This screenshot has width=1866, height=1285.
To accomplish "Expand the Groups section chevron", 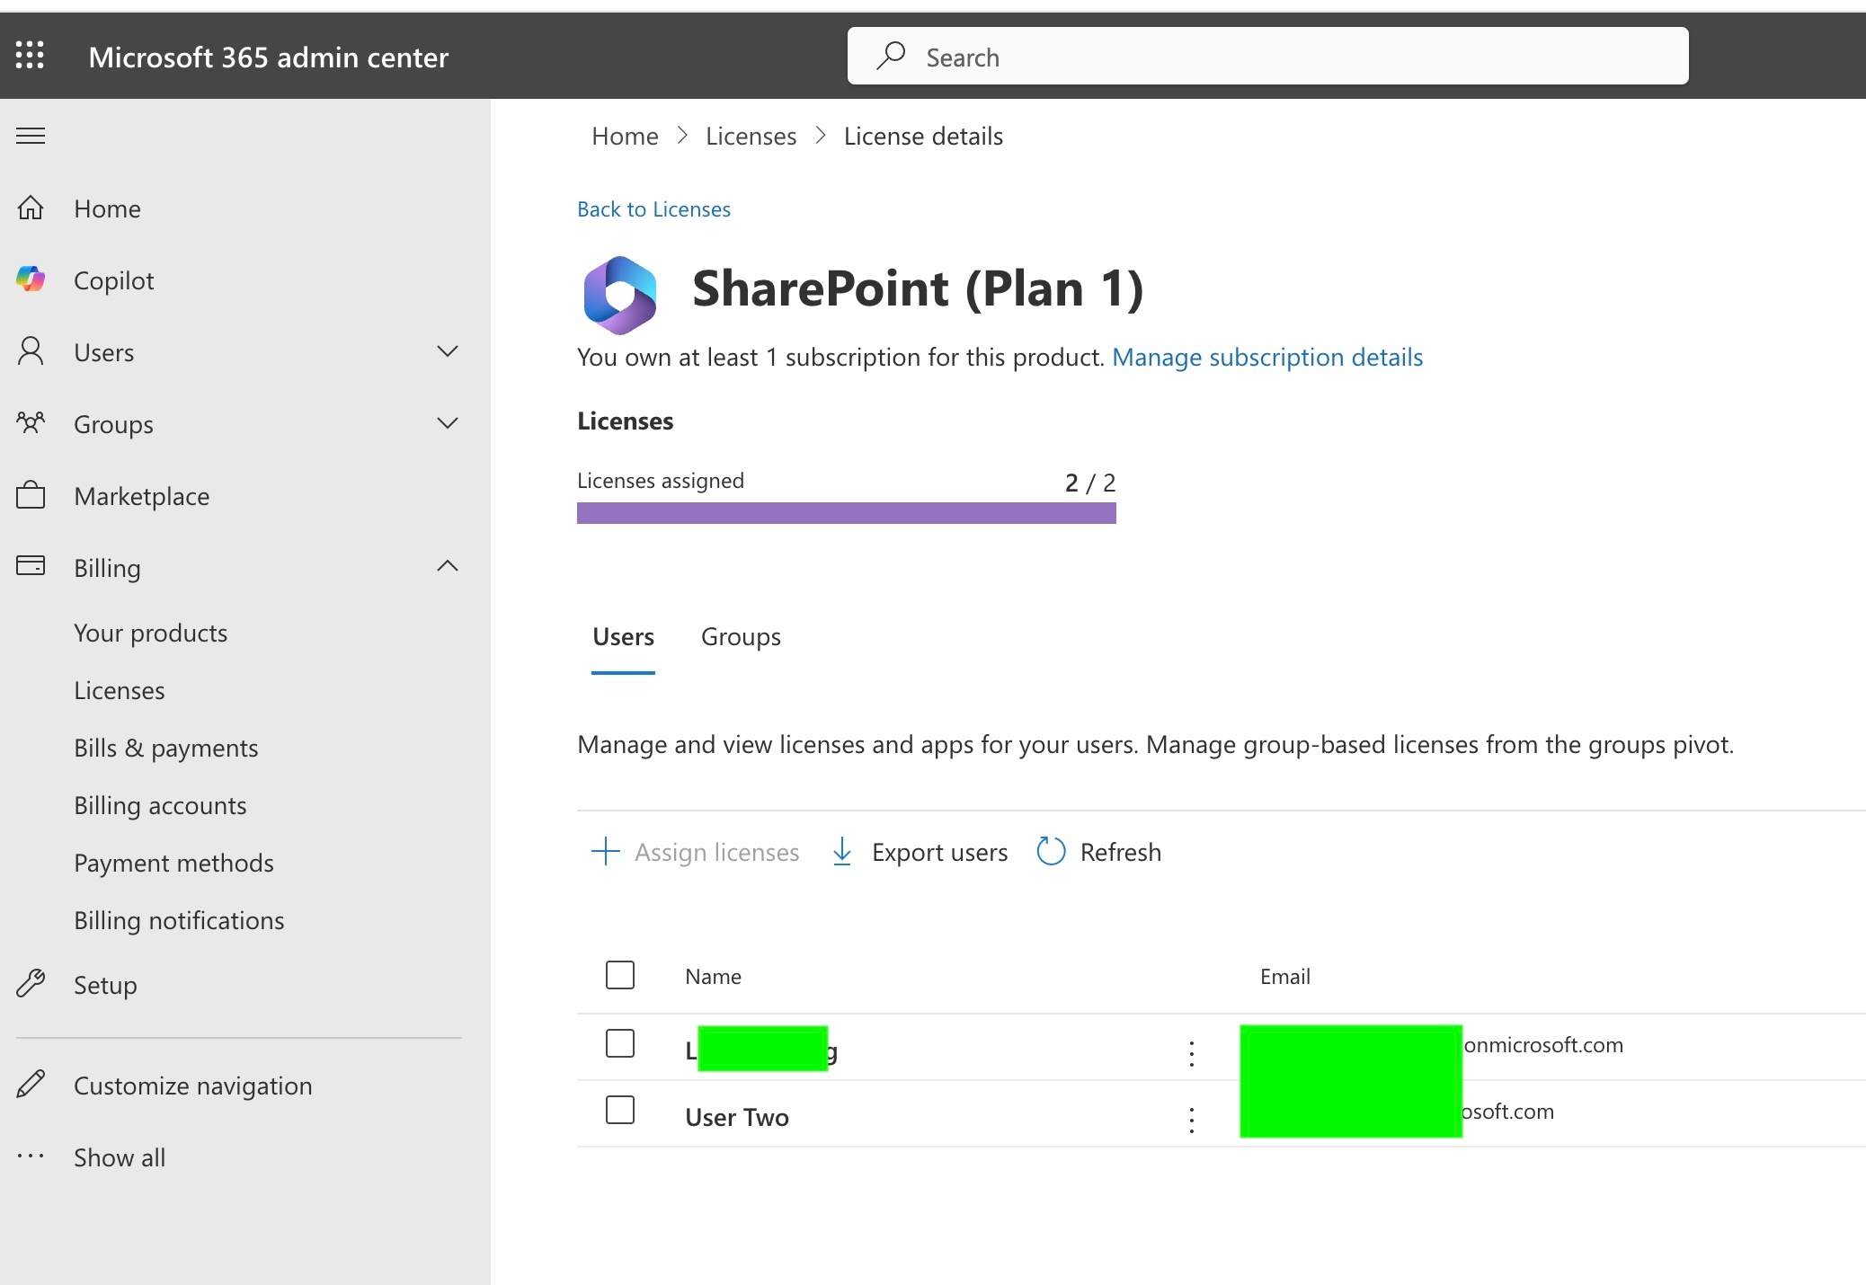I will [447, 423].
